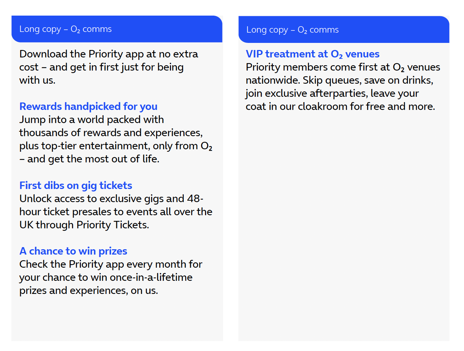The width and height of the screenshot is (464, 351).
Task: Click the 'Jump into a world packed' paragraph
Action: [116, 139]
